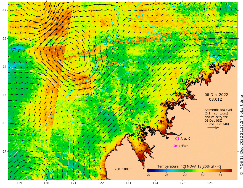Click colorbar tick label 27

tap(149, 175)
